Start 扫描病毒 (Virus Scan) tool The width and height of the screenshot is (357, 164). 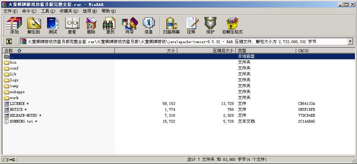click(171, 25)
